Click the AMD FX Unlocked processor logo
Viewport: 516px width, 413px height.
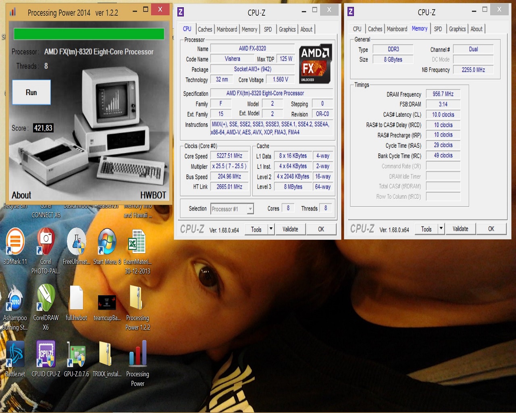click(315, 64)
